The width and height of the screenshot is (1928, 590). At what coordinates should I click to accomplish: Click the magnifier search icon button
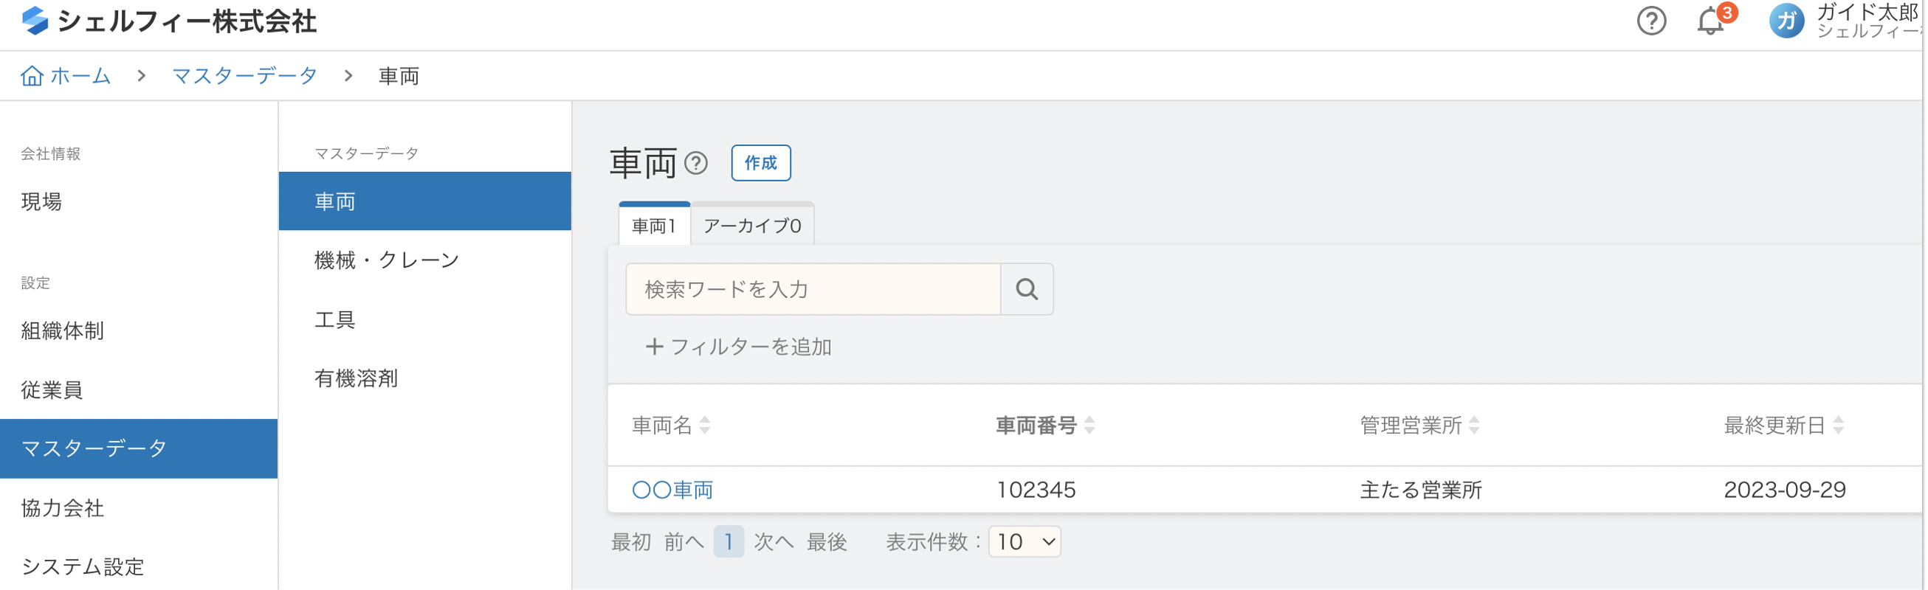pyautogui.click(x=1027, y=288)
